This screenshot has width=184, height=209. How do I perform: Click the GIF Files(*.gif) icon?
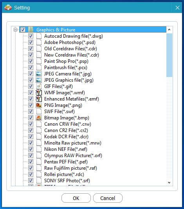(39, 86)
